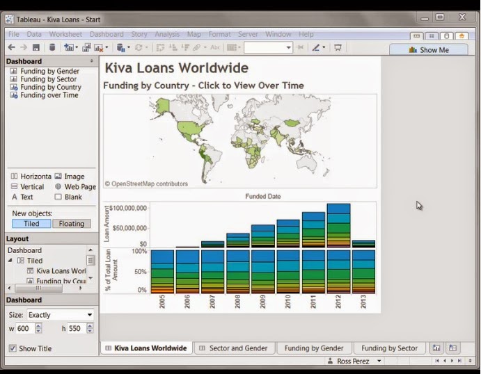Image resolution: width=481 pixels, height=374 pixels.
Task: Open the new worksheet icon's dropdown arrow
Action: click(77, 47)
